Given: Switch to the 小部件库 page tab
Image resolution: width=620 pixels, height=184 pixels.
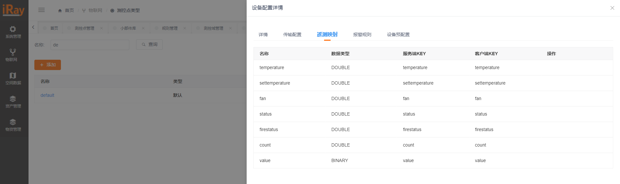Looking at the screenshot, I should click(128, 28).
